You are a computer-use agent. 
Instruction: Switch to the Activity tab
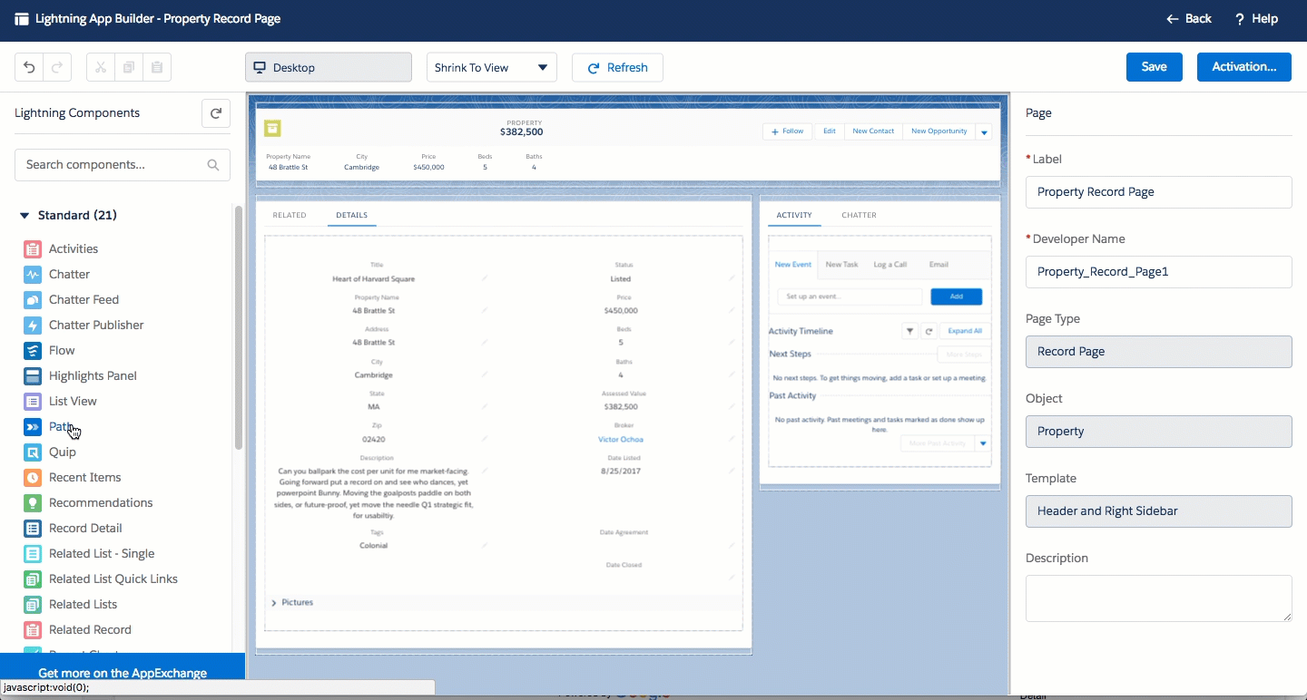coord(794,215)
